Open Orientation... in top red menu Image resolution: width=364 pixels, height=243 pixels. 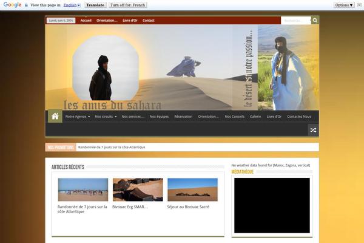point(107,21)
